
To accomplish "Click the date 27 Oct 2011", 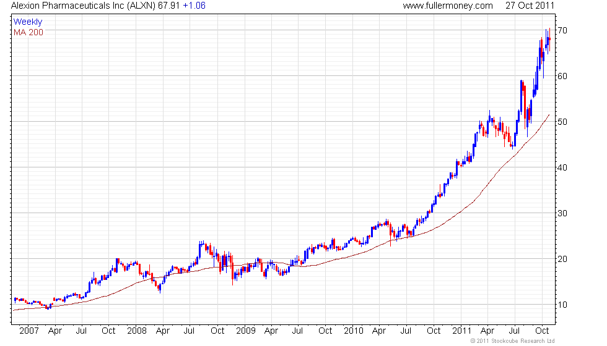I will [x=530, y=6].
